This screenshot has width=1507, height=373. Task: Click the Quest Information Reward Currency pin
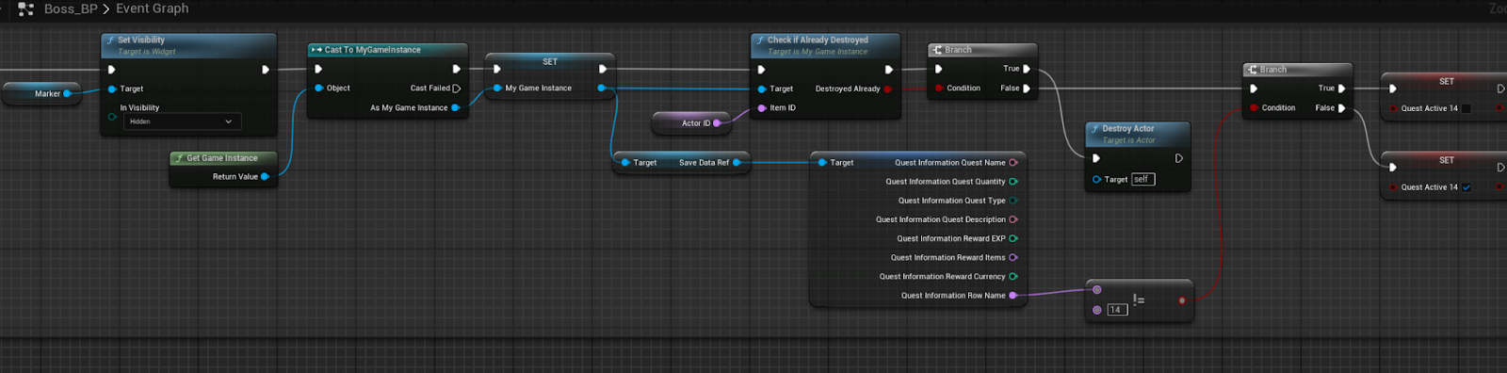tap(1013, 277)
